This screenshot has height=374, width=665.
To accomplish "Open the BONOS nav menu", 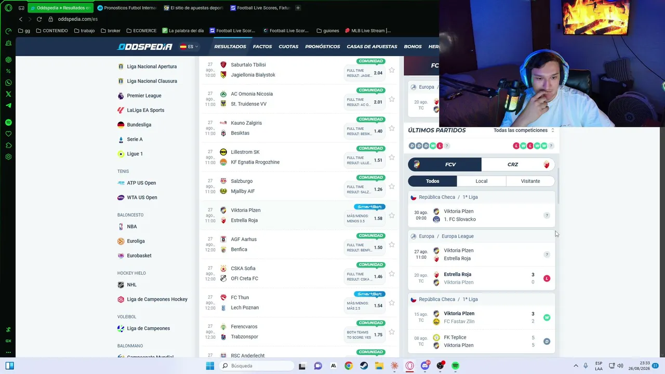I will tap(413, 47).
